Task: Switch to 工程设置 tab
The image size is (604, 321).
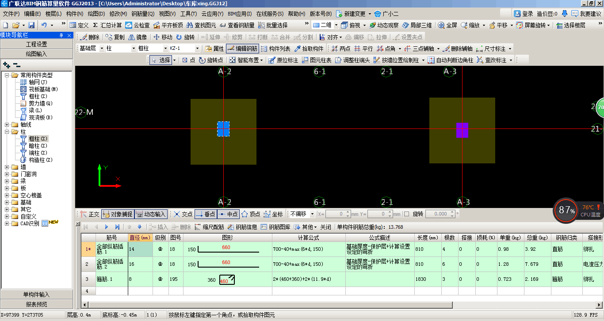Action: click(x=36, y=44)
